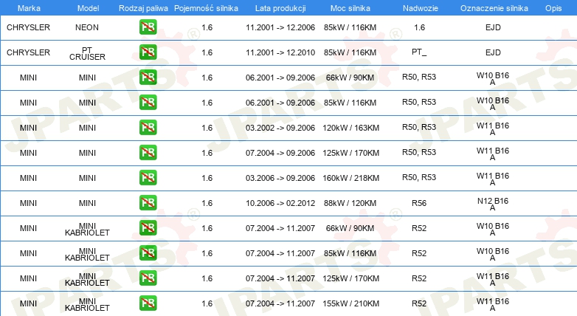Click fuel icon in MINI KABRIOLET 125kW row

(148, 278)
